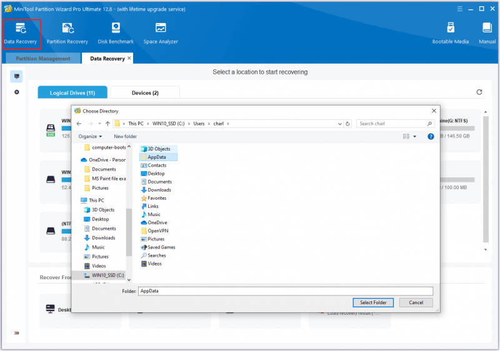
Task: Open the view options dropdown arrow
Action: click(x=414, y=136)
